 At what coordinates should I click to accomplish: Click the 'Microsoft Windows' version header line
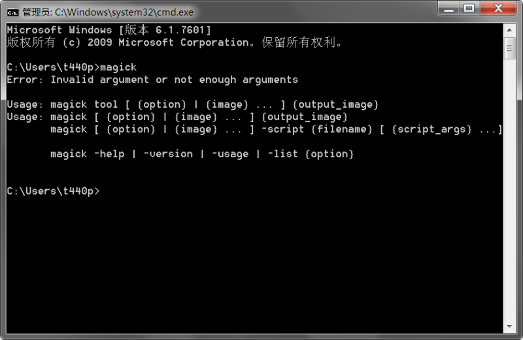(x=109, y=30)
